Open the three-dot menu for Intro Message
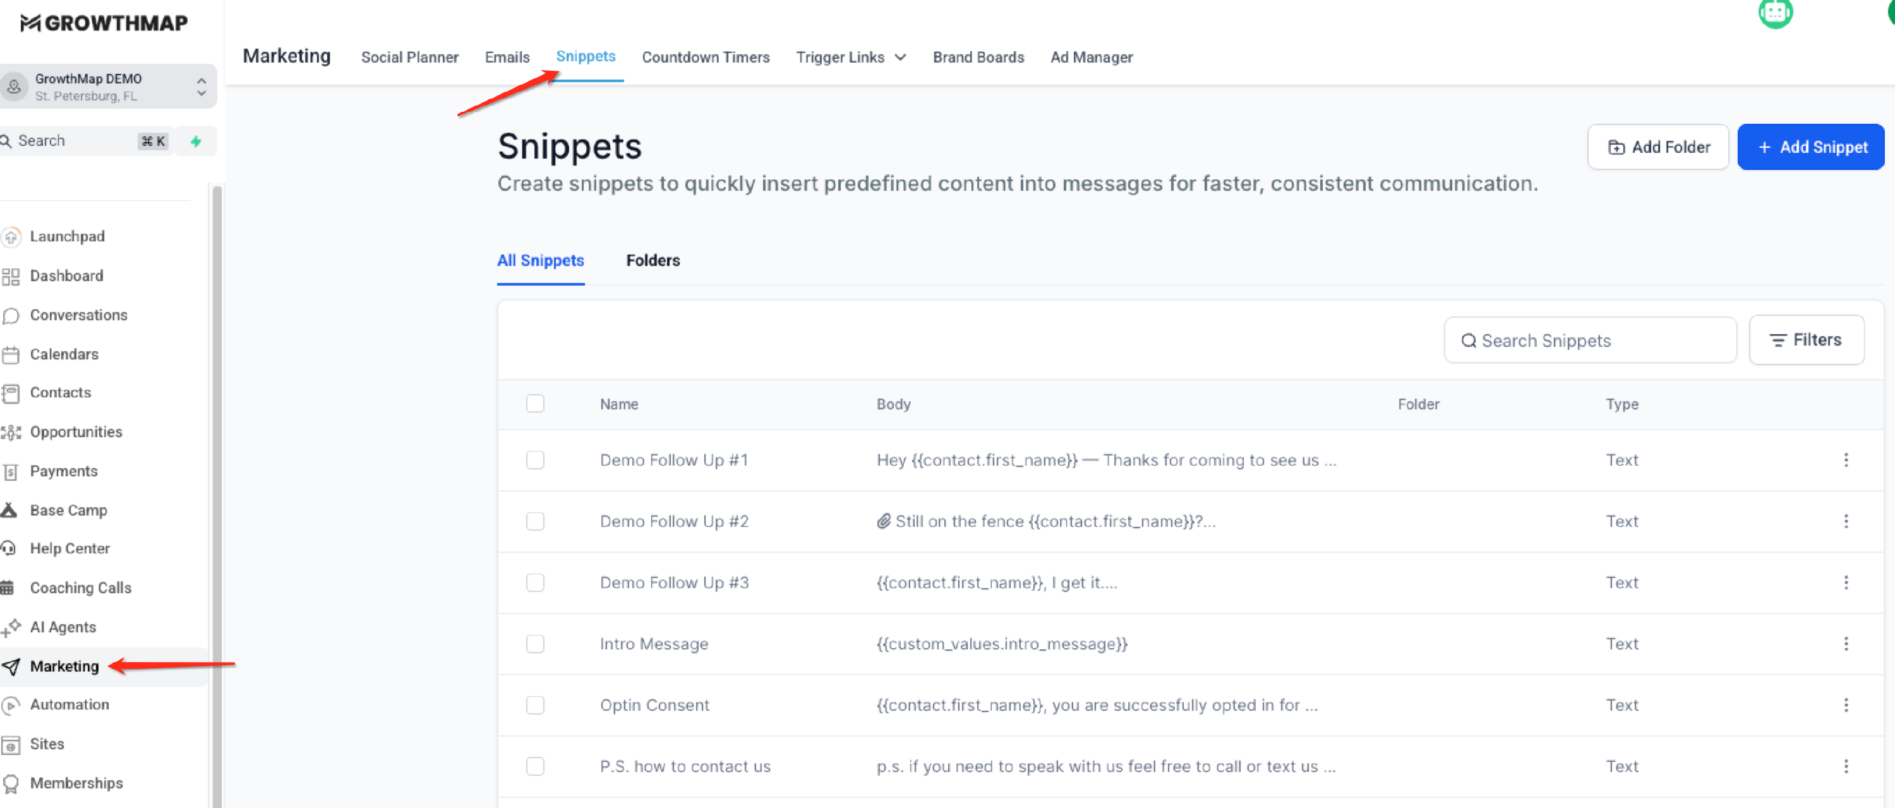1895x808 pixels. (1846, 644)
